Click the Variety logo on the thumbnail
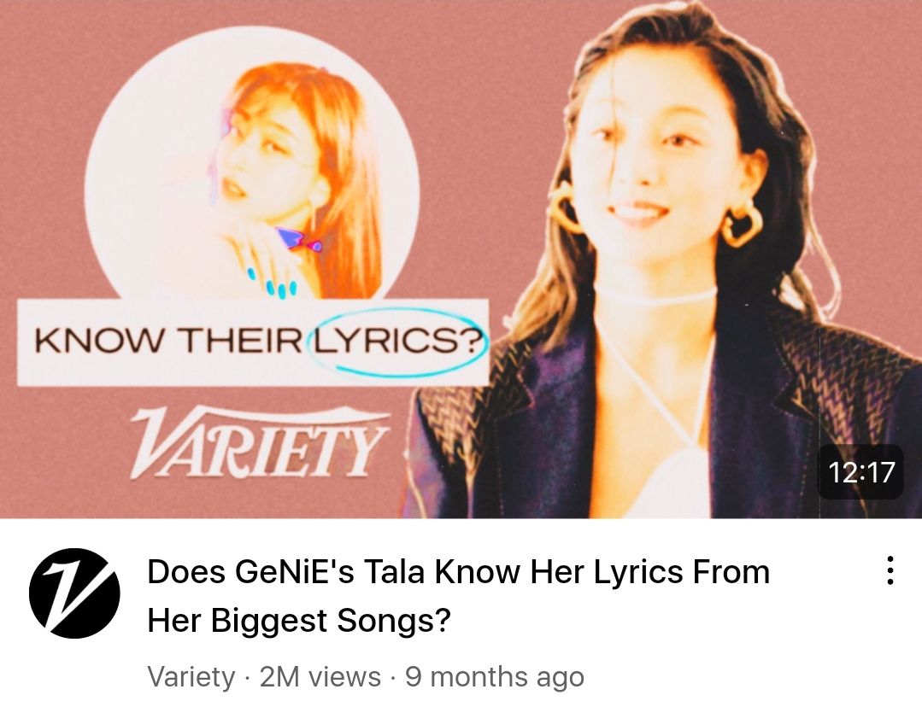 tap(259, 442)
